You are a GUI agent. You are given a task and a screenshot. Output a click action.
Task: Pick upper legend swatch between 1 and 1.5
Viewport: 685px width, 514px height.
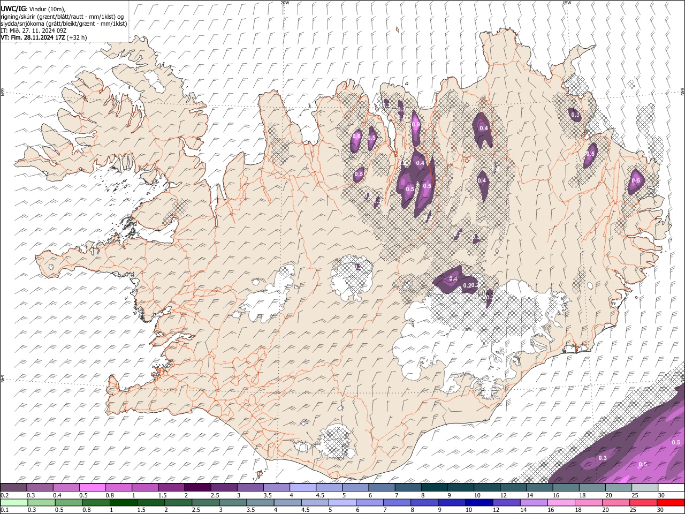pos(145,487)
